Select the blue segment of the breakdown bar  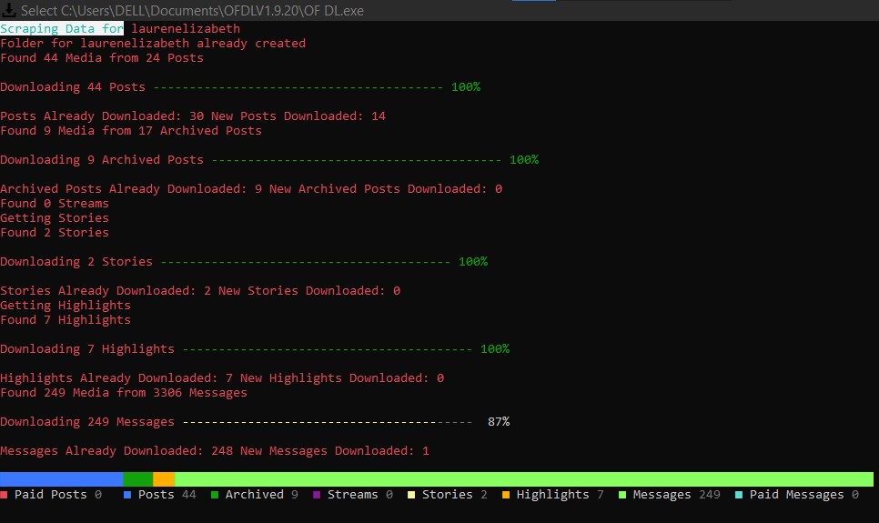(61, 478)
